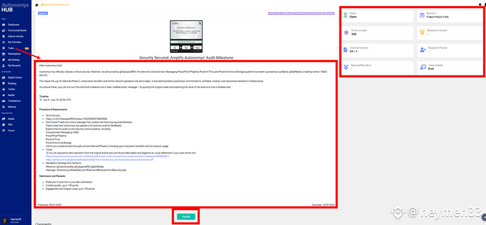Open Translations section
The width and height of the screenshot is (486, 225).
pyautogui.click(x=15, y=101)
